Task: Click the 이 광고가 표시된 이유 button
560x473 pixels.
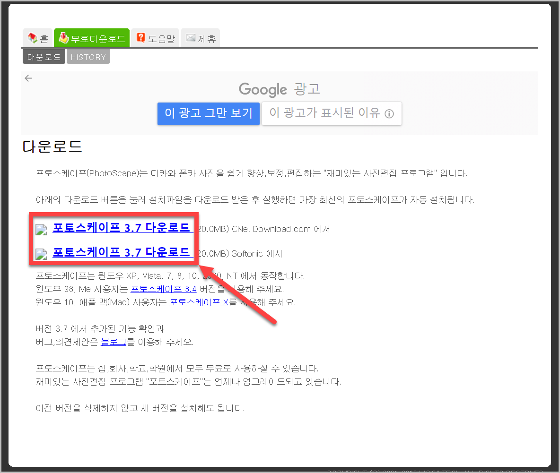Action: (x=332, y=113)
